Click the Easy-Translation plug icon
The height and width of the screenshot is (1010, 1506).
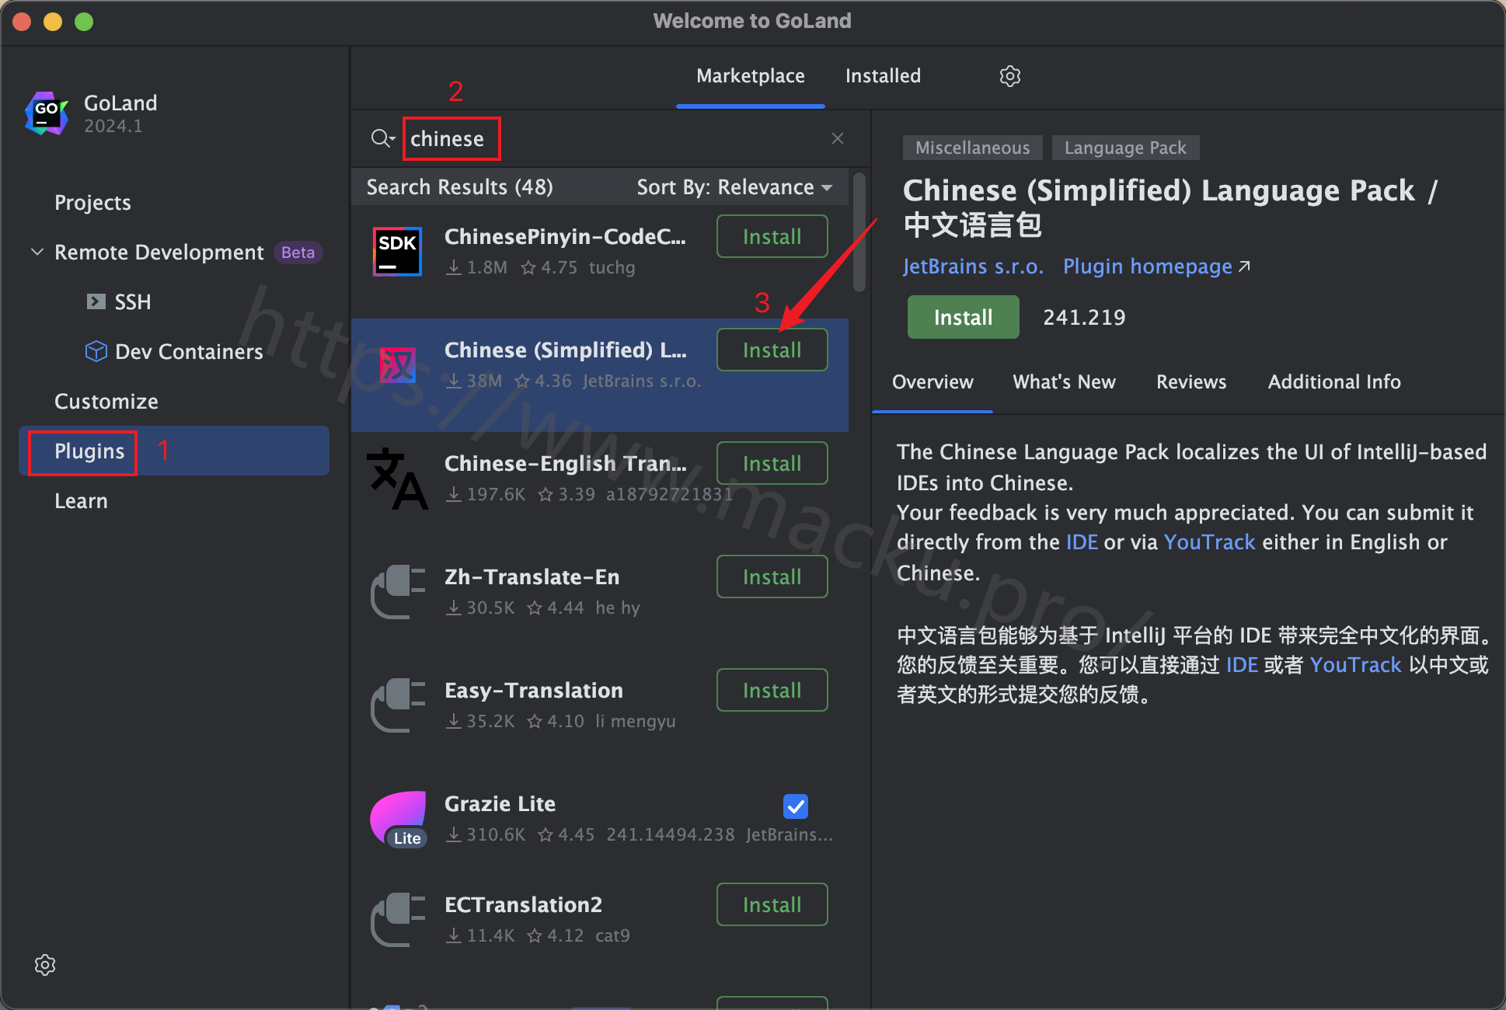[397, 705]
